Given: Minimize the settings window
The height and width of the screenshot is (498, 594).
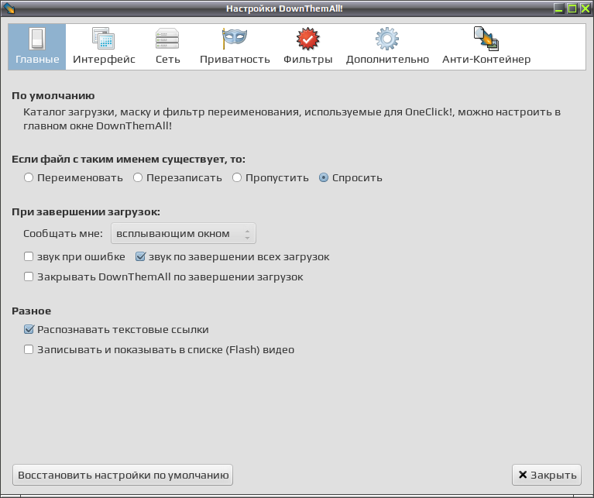Looking at the screenshot, I should click(559, 9).
